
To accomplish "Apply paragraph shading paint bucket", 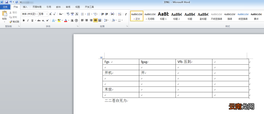I will [x=113, y=20].
